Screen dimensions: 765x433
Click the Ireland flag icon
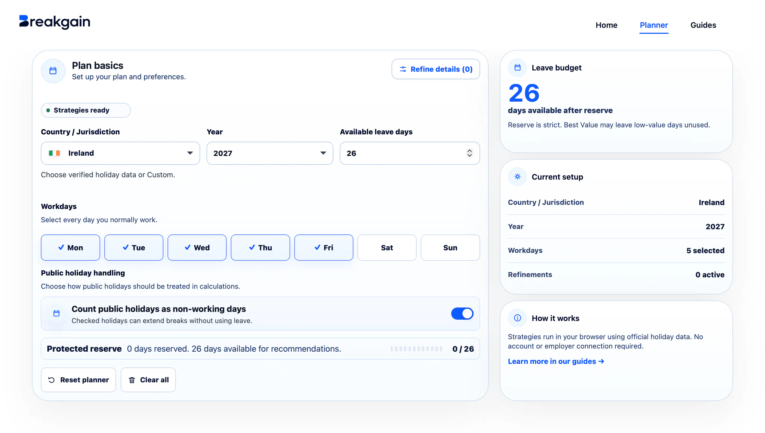(54, 153)
